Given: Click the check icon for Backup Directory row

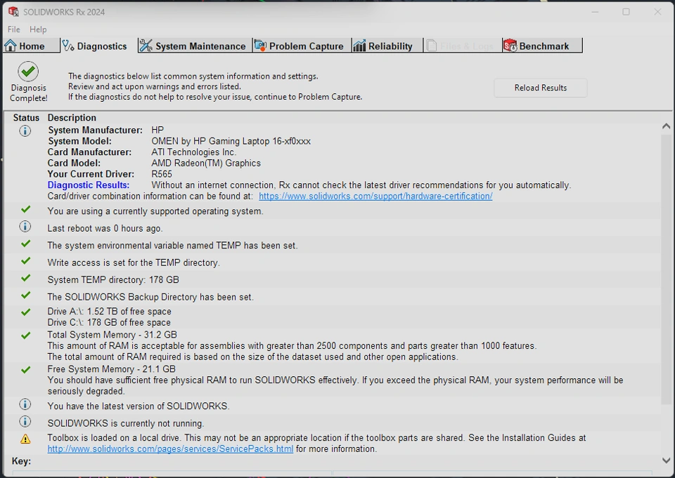Looking at the screenshot, I should [26, 296].
